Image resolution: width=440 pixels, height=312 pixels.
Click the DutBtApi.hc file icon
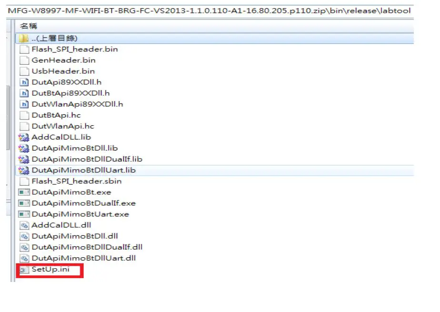pyautogui.click(x=24, y=115)
